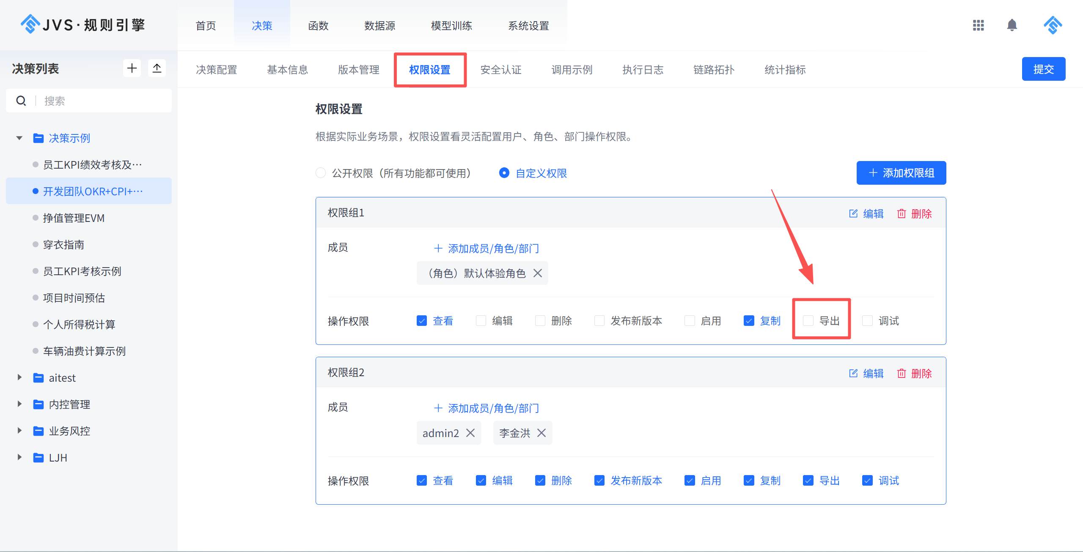
Task: Open the 版本管理 tab
Action: (359, 70)
